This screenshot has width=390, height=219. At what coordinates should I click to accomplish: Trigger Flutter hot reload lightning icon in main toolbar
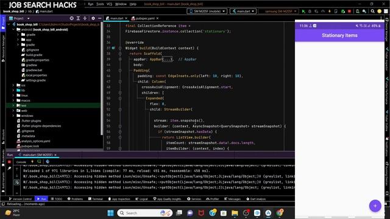(330, 12)
